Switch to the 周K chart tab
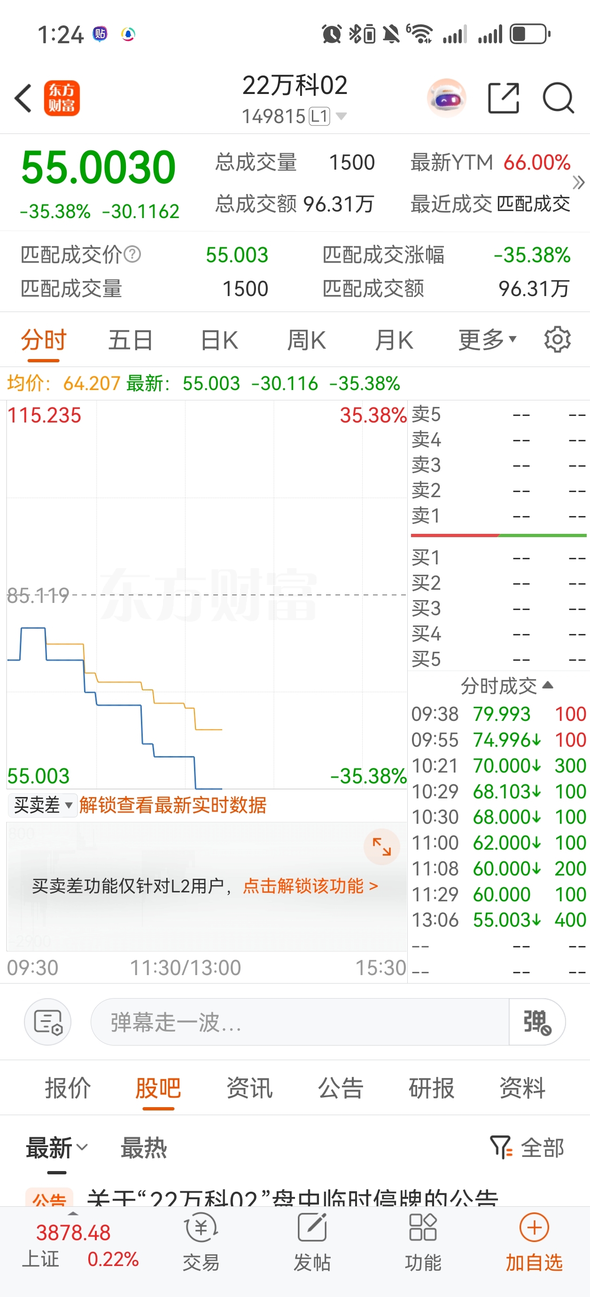 coord(307,339)
